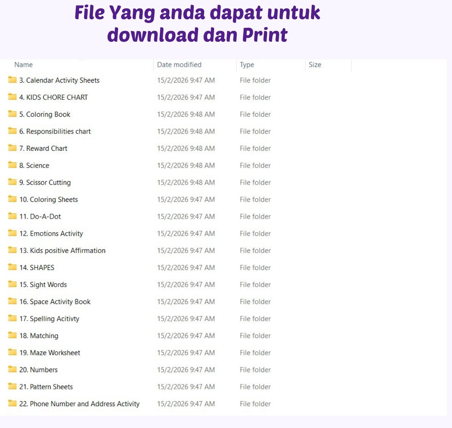Select '11. Do-A-Dot' folder name
This screenshot has width=452, height=428.
click(40, 216)
